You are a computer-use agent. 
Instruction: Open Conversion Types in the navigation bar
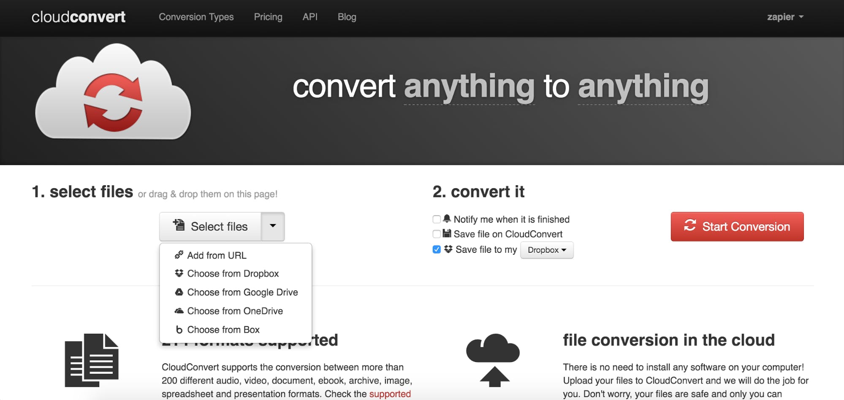tap(196, 17)
